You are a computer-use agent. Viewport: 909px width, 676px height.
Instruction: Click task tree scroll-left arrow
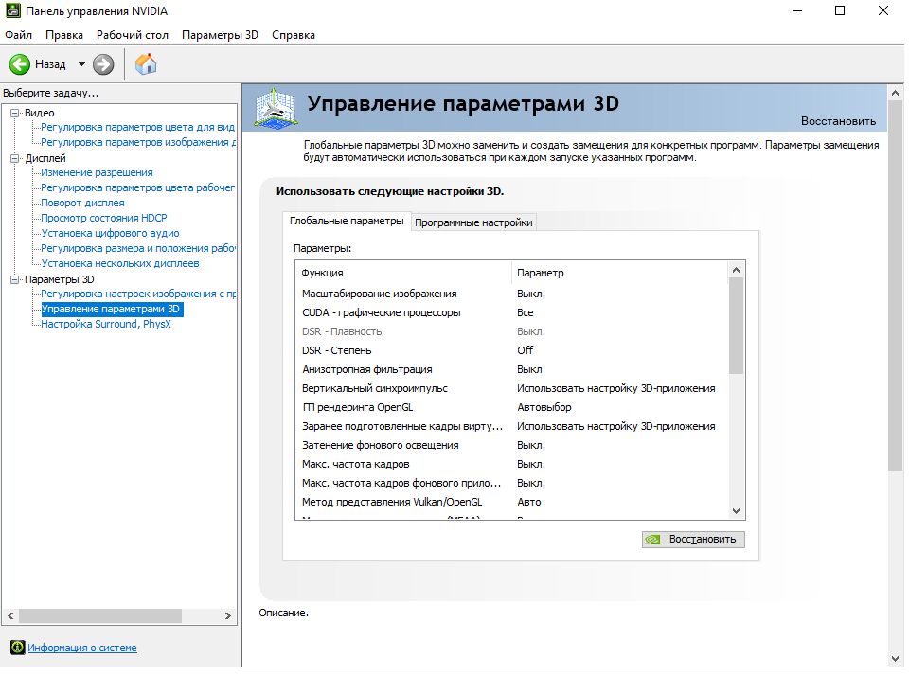point(10,615)
